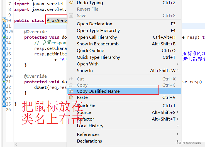Select Open Call Hierarchy menu item

pyautogui.click(x=124, y=37)
